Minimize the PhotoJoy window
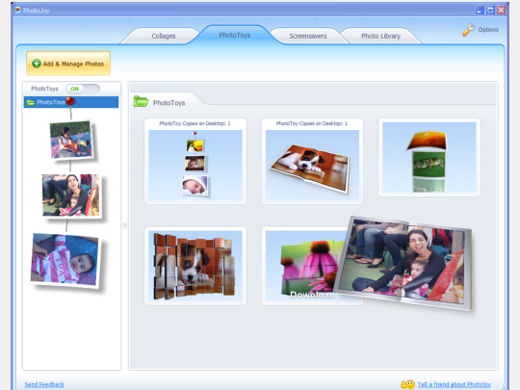The image size is (520, 390). pyautogui.click(x=480, y=11)
